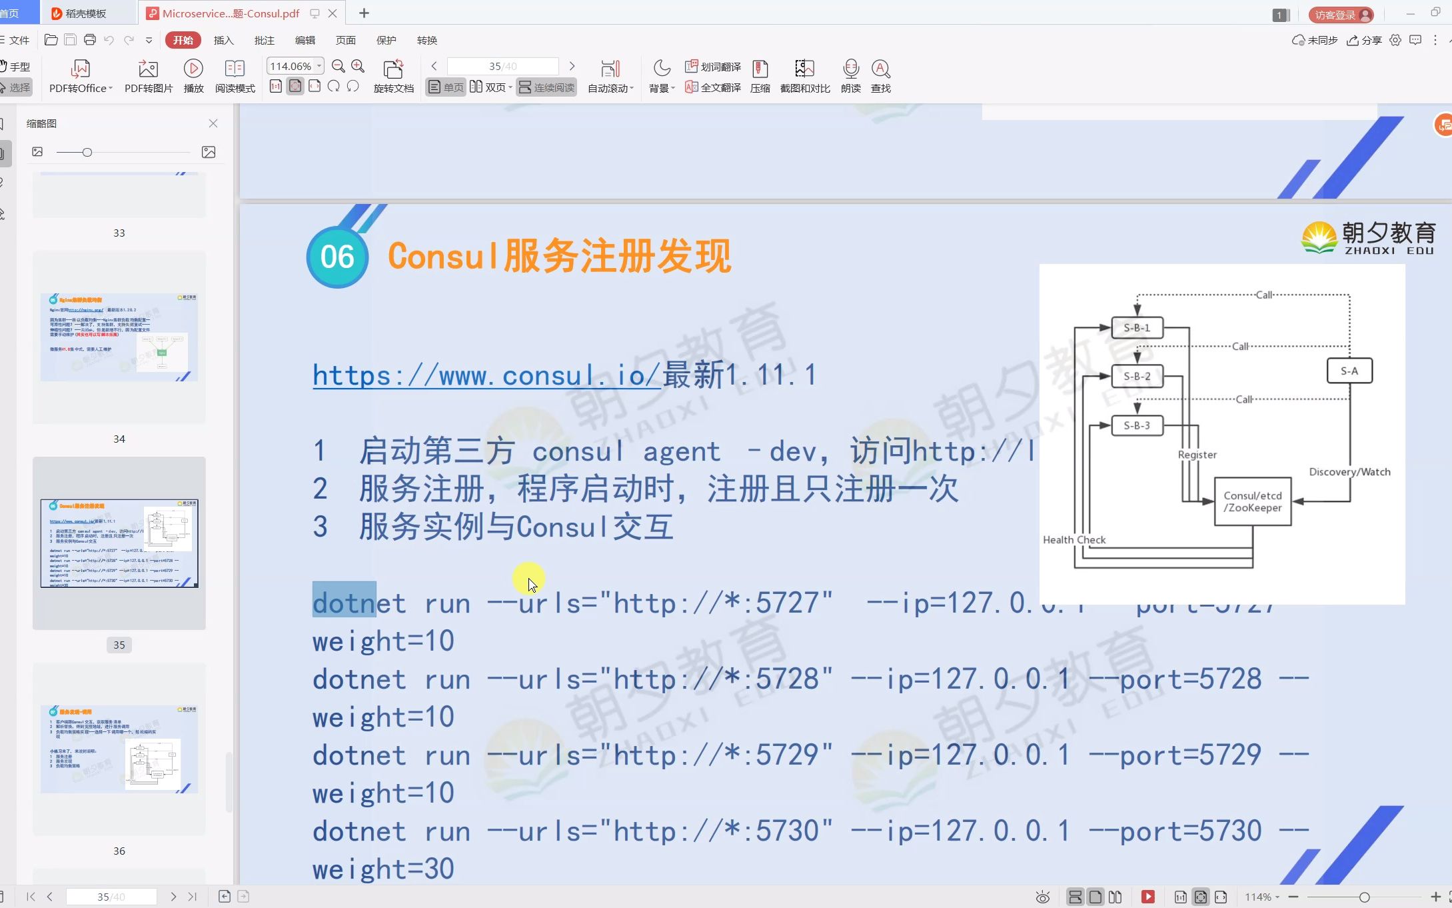
Task: Adjust status bar zoom slider
Action: tap(1364, 897)
